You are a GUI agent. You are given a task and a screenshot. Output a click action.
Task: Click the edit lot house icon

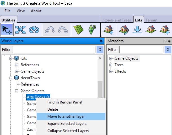click(x=123, y=30)
